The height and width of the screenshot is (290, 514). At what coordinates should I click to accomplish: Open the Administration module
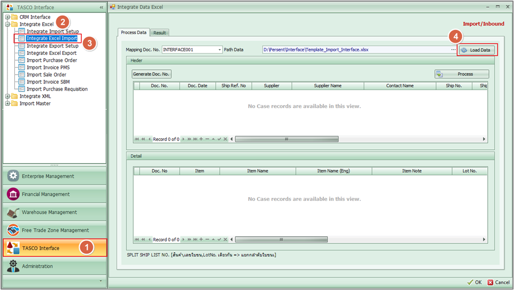pyautogui.click(x=37, y=266)
